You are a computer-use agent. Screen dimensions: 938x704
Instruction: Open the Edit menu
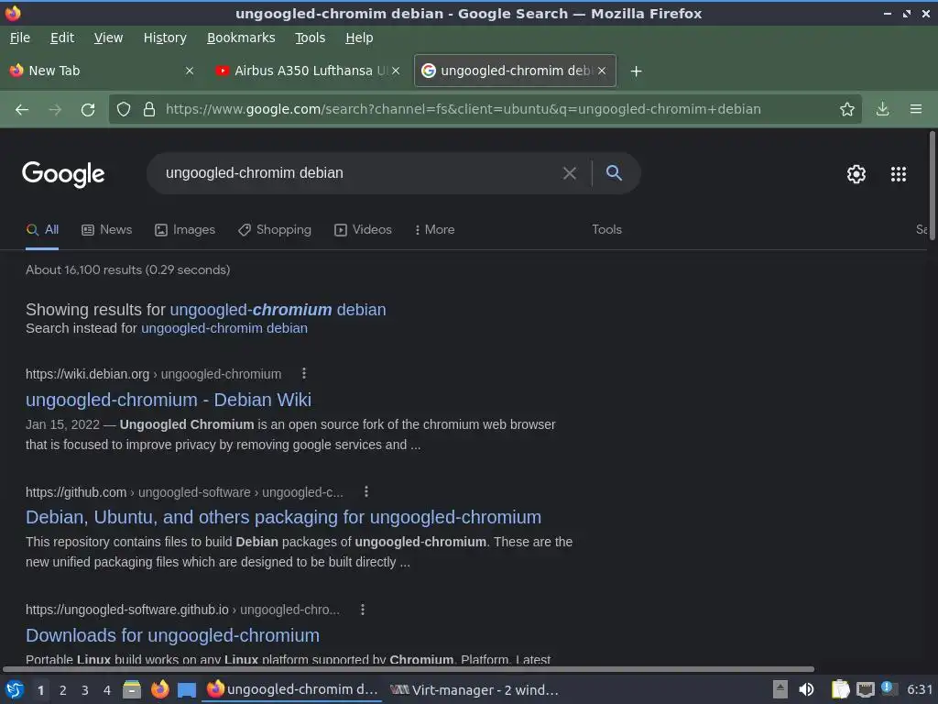pos(62,38)
